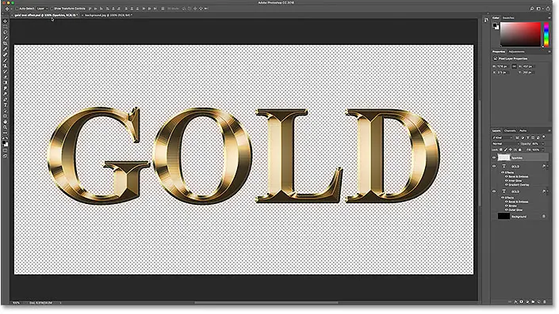Viewport: 559px width, 314px height.
Task: Switch to the background.jpg document tab
Action: click(x=108, y=15)
